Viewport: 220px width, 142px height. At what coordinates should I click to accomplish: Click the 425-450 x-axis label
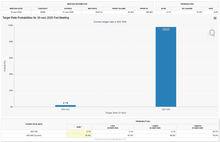(166, 109)
